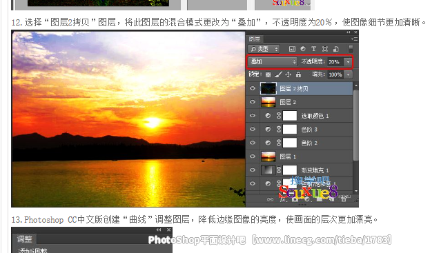430x253 pixels.
Task: Click the 色阶 2 layer name
Action: pyautogui.click(x=309, y=143)
